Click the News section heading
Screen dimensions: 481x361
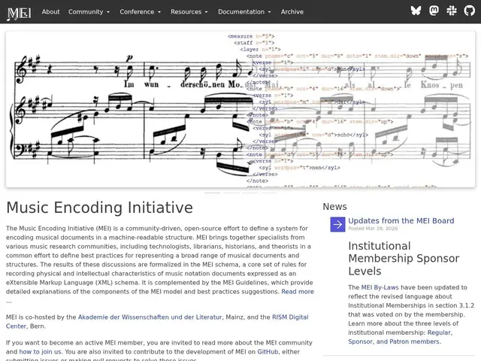point(334,207)
